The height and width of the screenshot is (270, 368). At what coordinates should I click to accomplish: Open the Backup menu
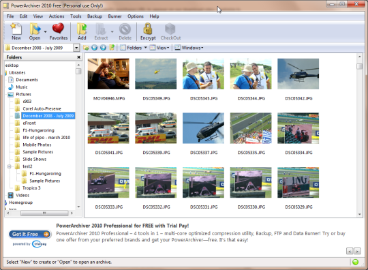[x=95, y=16]
